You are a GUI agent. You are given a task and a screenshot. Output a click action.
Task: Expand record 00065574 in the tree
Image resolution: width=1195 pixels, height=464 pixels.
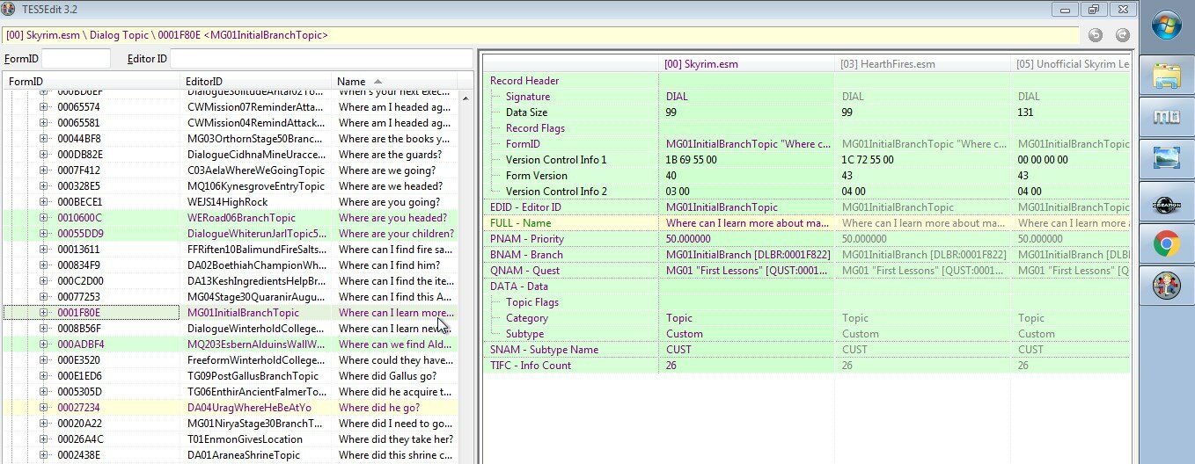[x=44, y=107]
